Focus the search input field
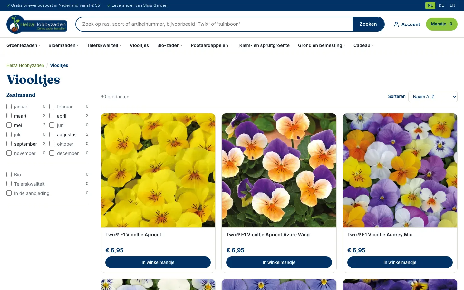Viewport: 464px width, 290px height. click(214, 24)
